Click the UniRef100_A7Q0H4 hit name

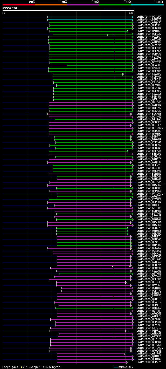149,105
